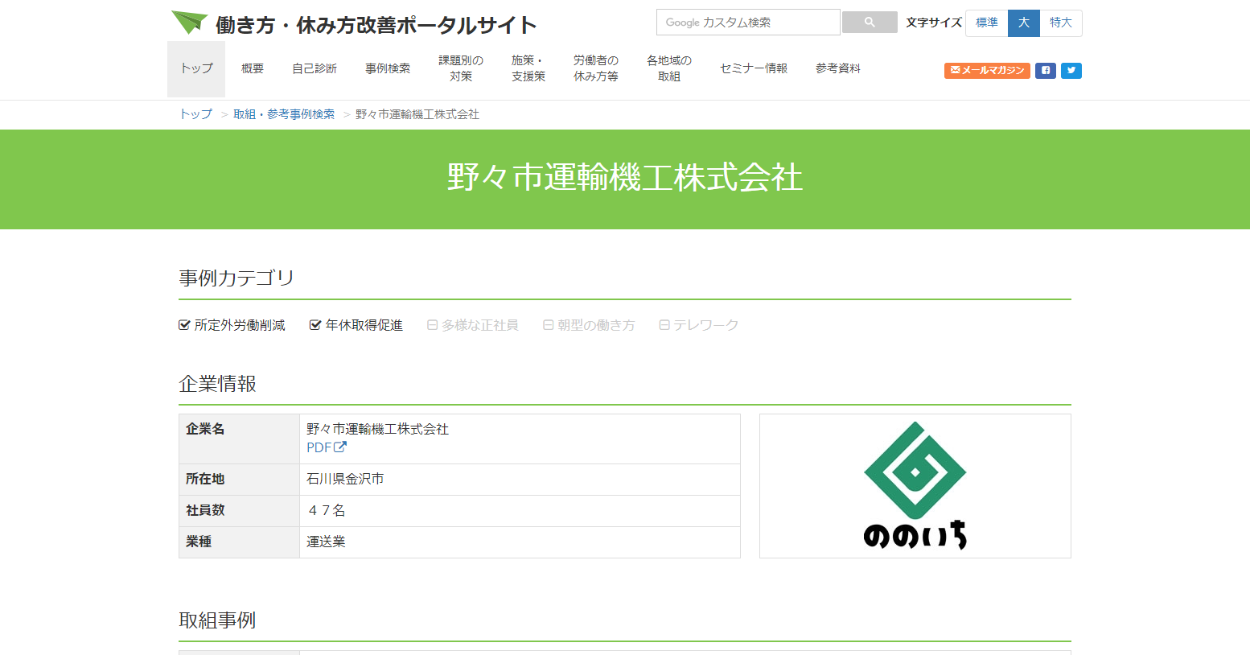
Task: Toggle the 所定外労働削減 checkbox
Action: click(x=184, y=325)
